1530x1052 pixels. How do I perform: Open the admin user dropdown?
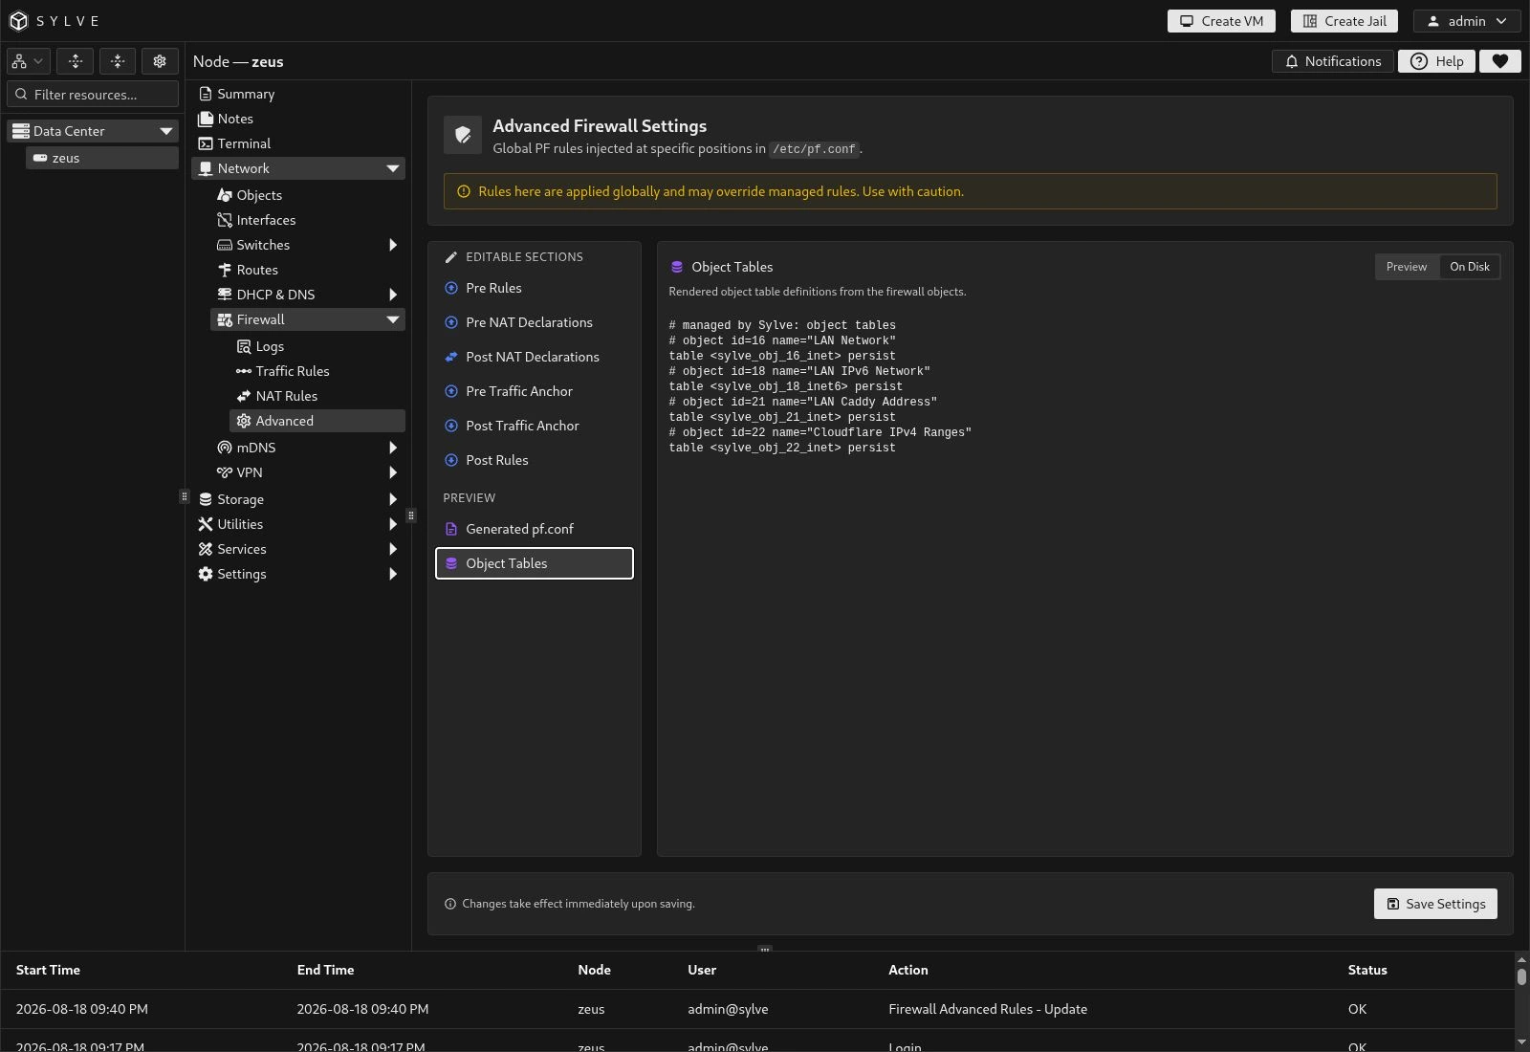(1467, 21)
